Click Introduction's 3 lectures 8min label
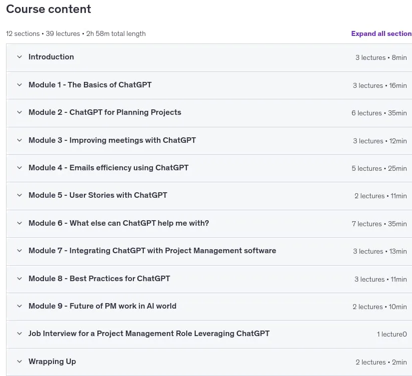Viewport: 412px width, 376px height. pos(381,57)
